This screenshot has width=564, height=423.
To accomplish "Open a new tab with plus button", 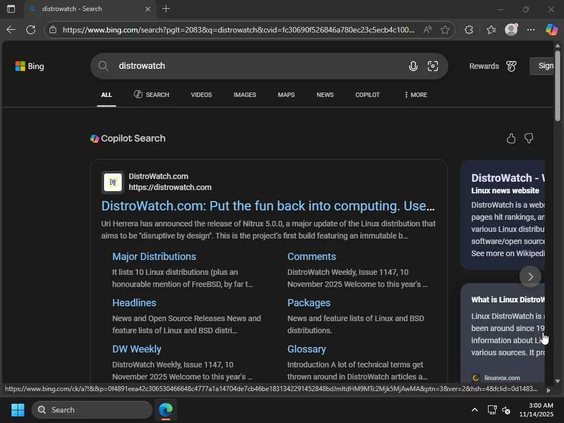I will [x=166, y=9].
